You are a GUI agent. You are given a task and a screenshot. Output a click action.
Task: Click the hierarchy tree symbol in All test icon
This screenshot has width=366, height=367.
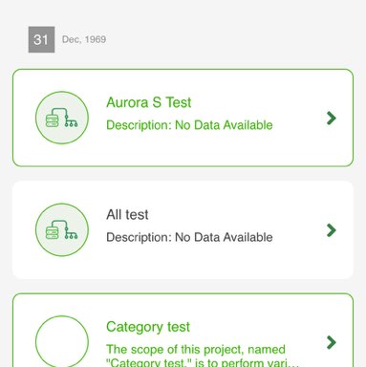tap(71, 233)
